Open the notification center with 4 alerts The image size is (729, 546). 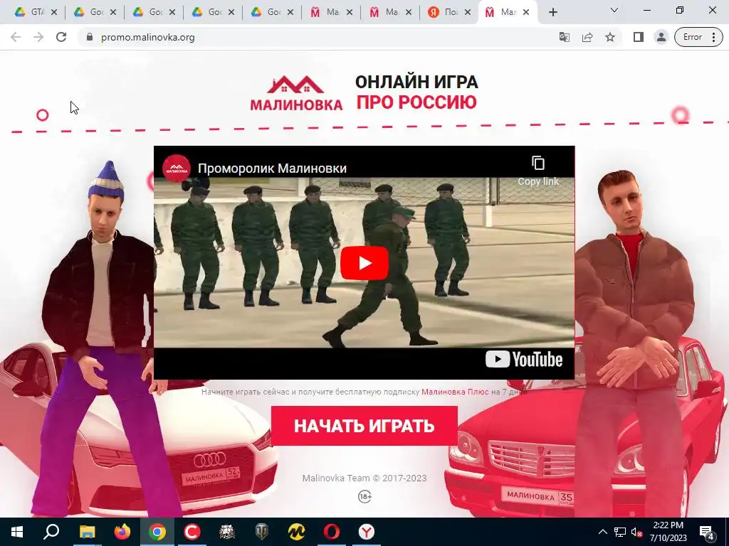[x=707, y=532]
